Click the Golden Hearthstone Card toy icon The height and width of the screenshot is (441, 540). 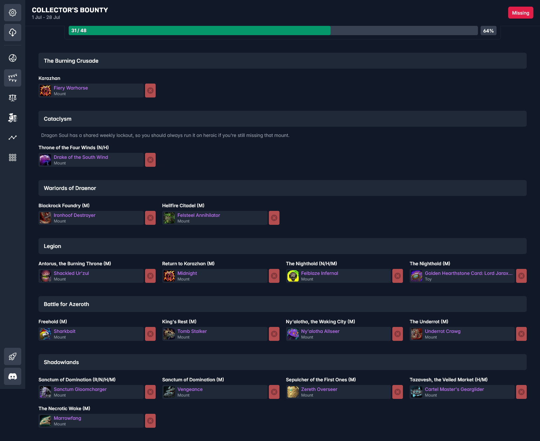pyautogui.click(x=417, y=276)
